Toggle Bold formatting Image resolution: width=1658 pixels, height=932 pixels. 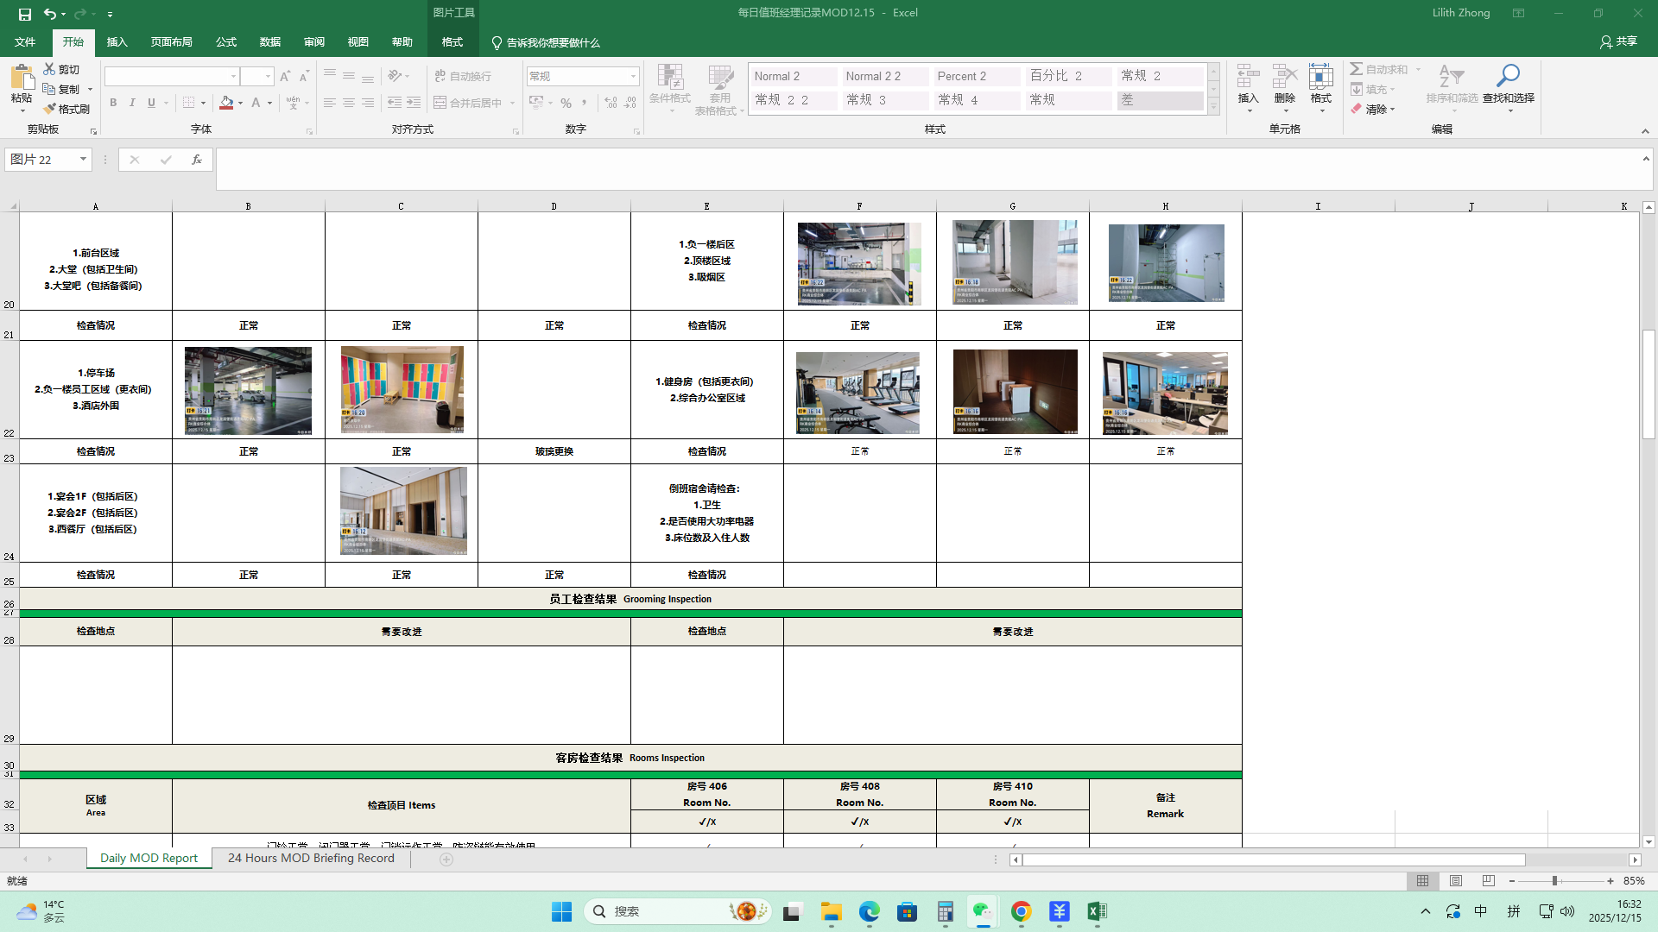pyautogui.click(x=113, y=103)
